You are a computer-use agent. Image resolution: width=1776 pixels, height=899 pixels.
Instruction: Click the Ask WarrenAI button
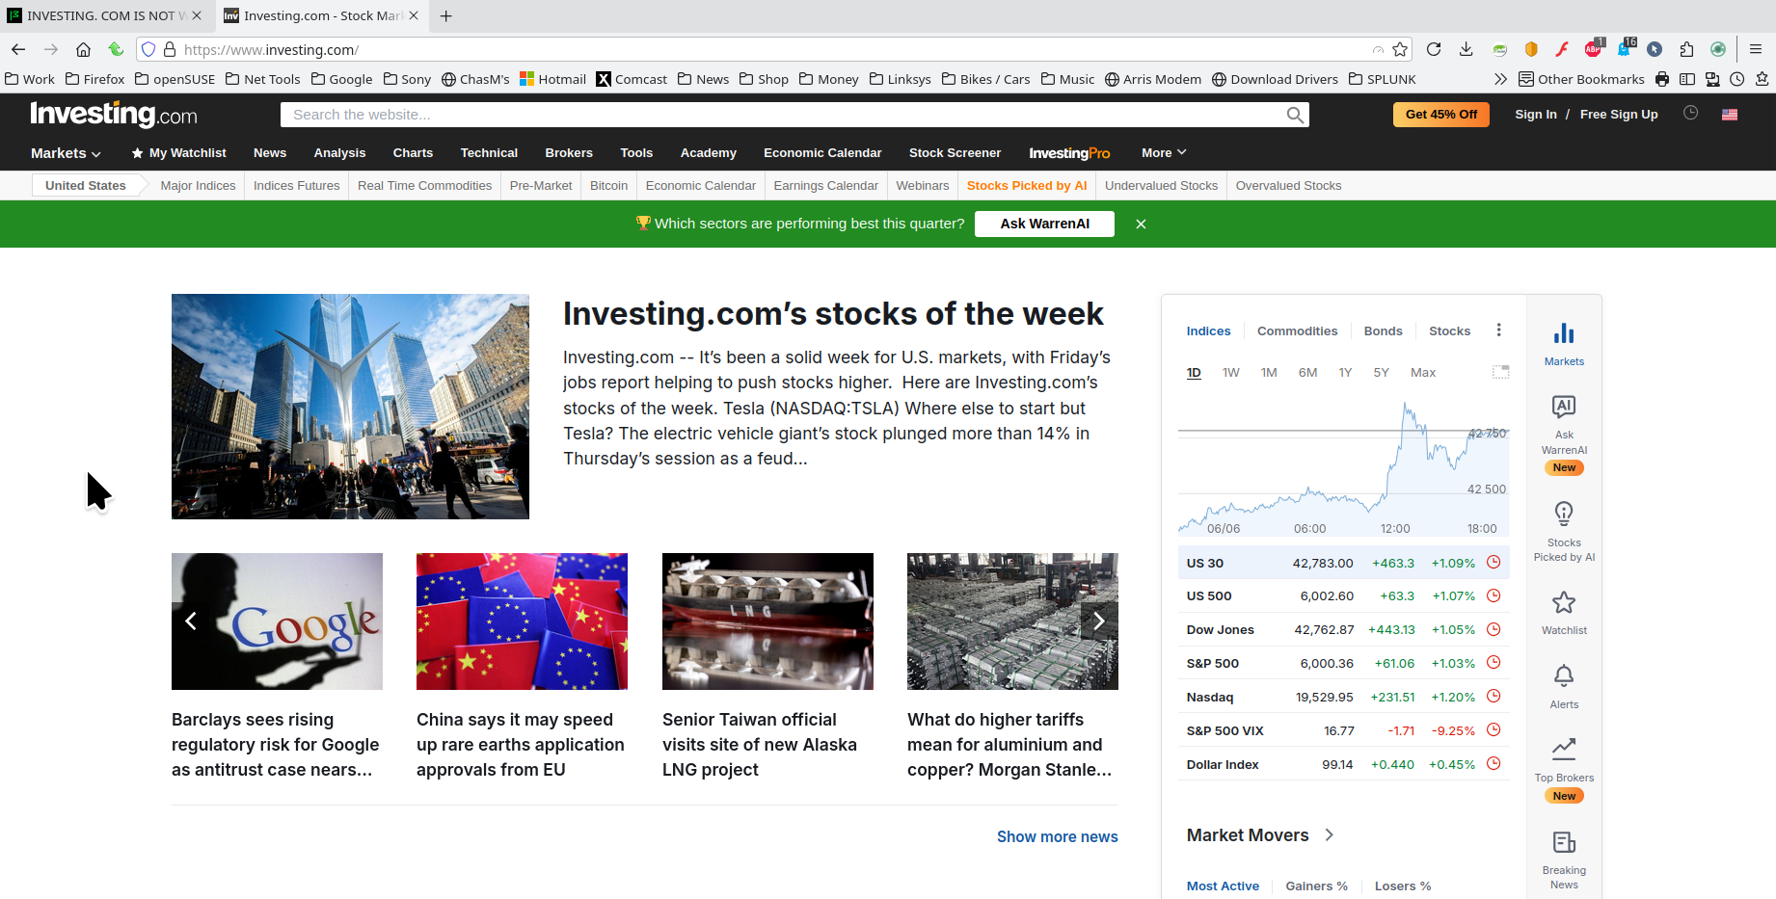pos(1044,224)
